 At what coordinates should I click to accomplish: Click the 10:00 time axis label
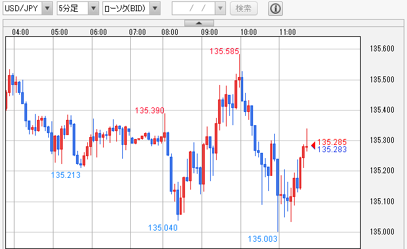(x=248, y=32)
